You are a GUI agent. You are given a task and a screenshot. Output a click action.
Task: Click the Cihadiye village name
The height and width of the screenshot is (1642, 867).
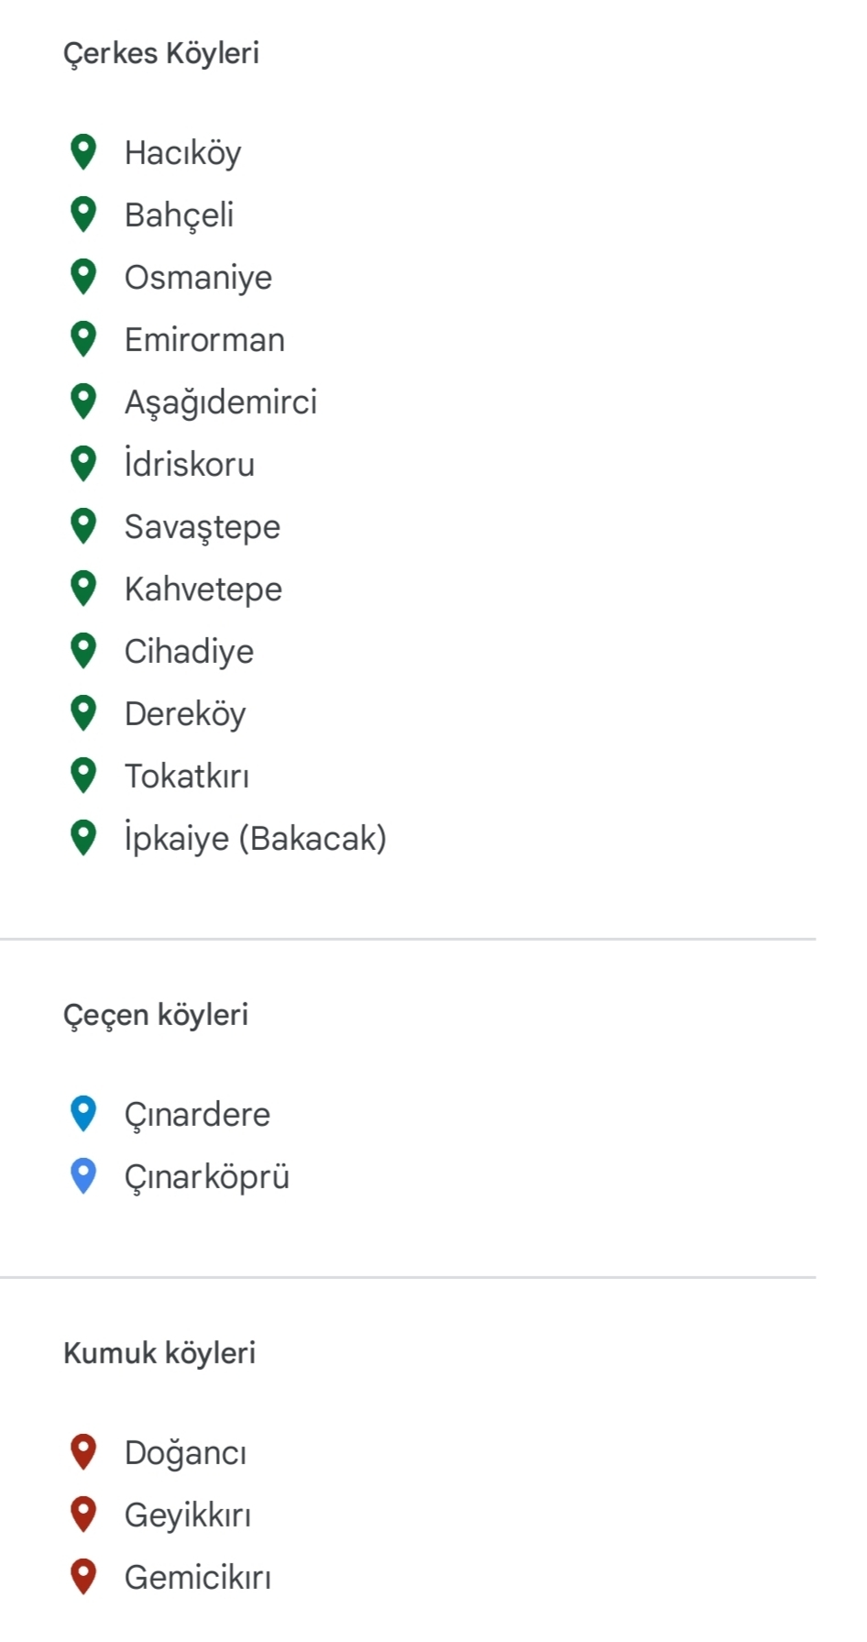coord(189,652)
